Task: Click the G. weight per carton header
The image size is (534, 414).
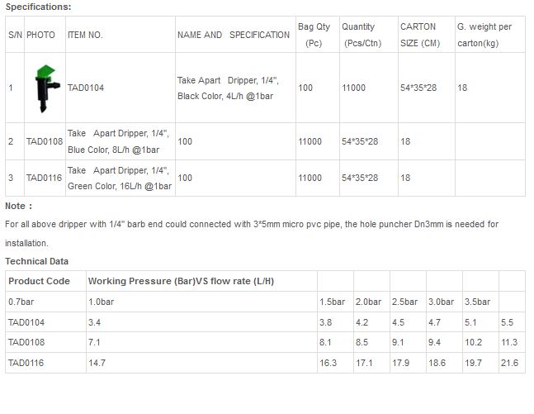Action: tap(485, 35)
